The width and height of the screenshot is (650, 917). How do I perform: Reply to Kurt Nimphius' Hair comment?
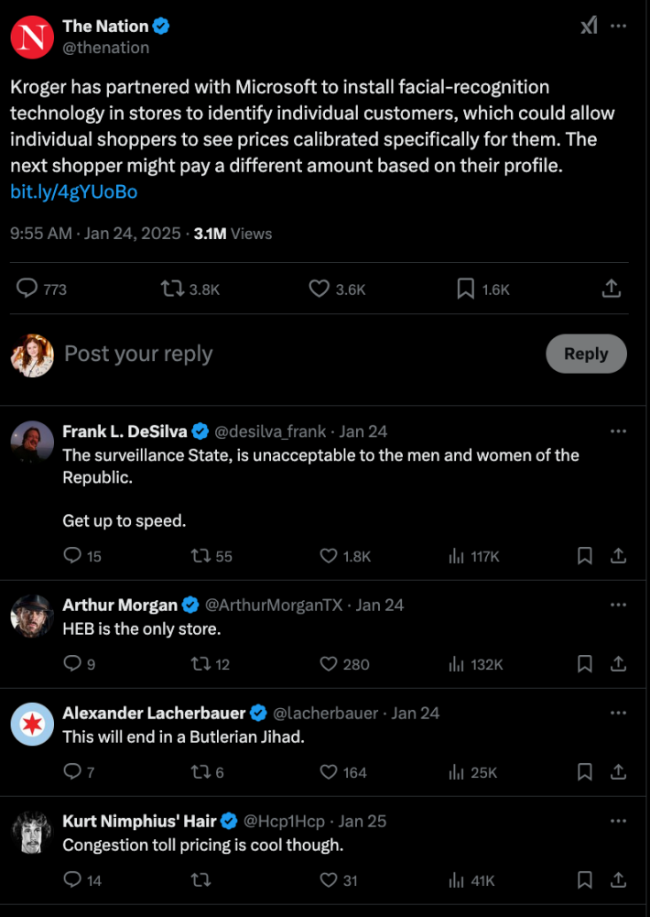tap(72, 880)
